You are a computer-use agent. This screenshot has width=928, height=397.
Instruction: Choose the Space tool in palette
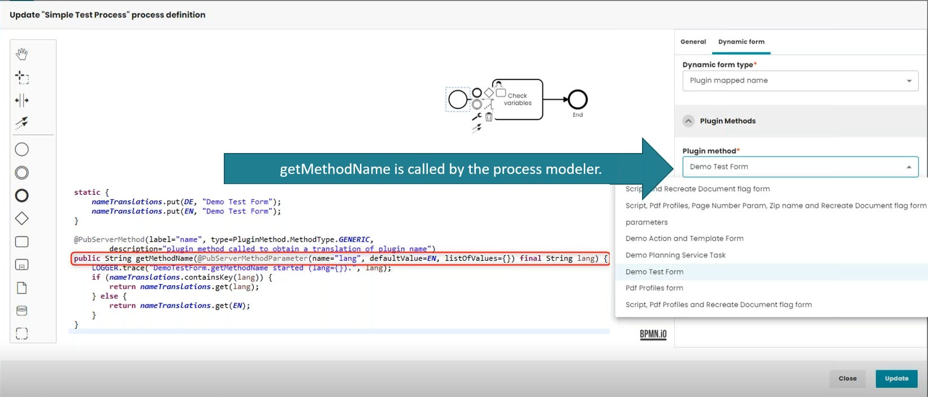[x=21, y=101]
